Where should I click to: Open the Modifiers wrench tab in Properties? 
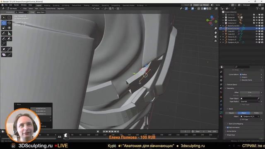(221, 101)
